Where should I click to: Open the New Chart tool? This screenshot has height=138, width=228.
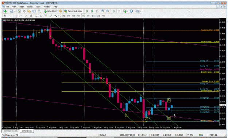(x=5, y=11)
